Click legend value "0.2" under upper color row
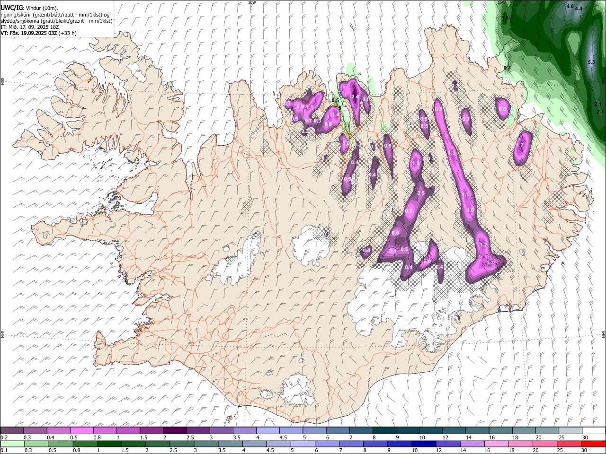 click(x=4, y=437)
